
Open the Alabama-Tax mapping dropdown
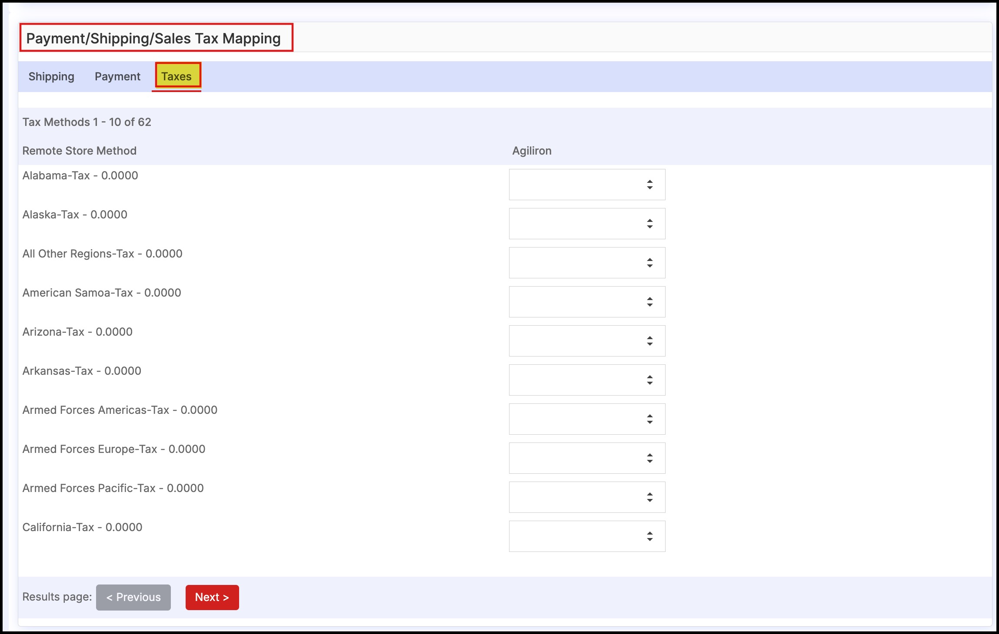[586, 185]
